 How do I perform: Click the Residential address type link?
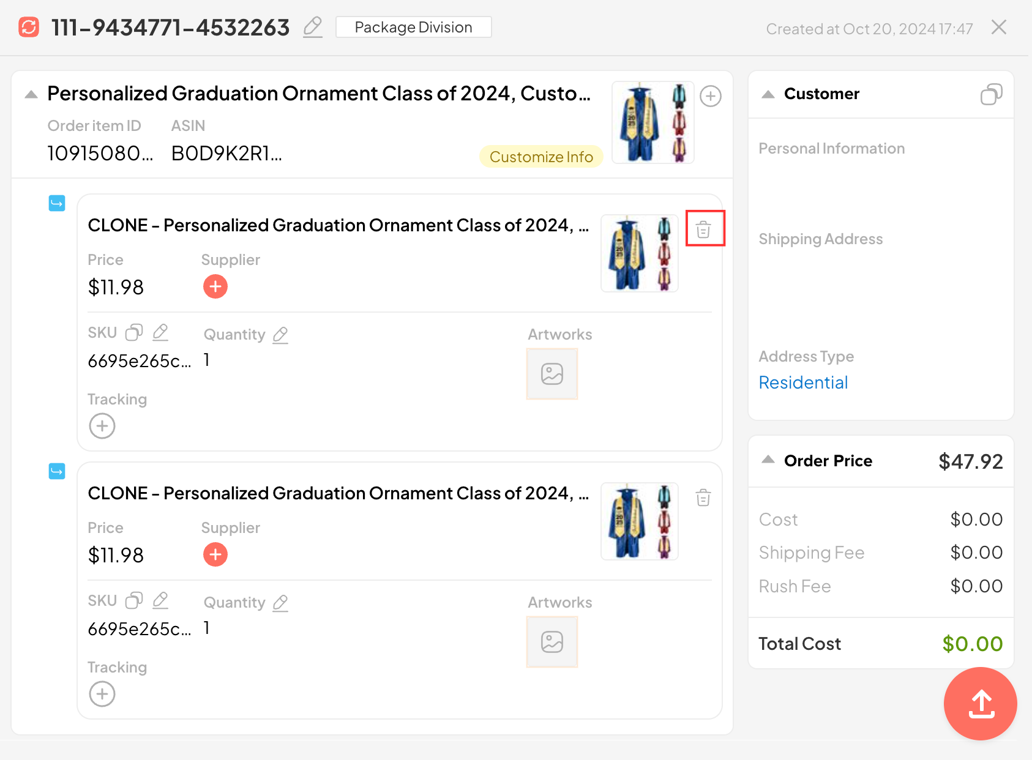803,382
